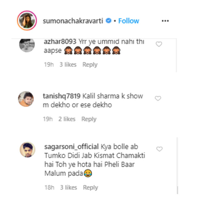Viewport: 219px width, 207px height.
Task: Reply to azhar8093's comment
Action: pos(90,65)
